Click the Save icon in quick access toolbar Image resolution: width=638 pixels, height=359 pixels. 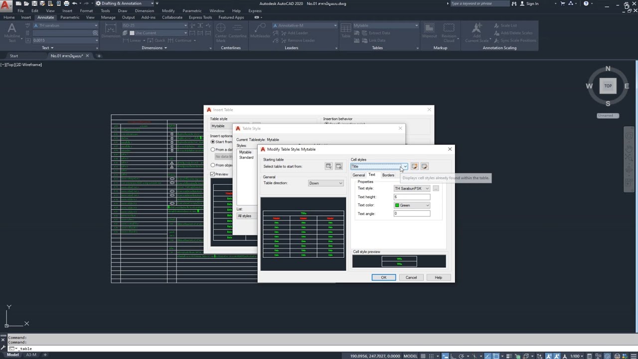coord(34,3)
